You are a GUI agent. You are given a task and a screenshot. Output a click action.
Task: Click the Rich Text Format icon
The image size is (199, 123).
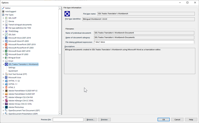(x=6, y=74)
